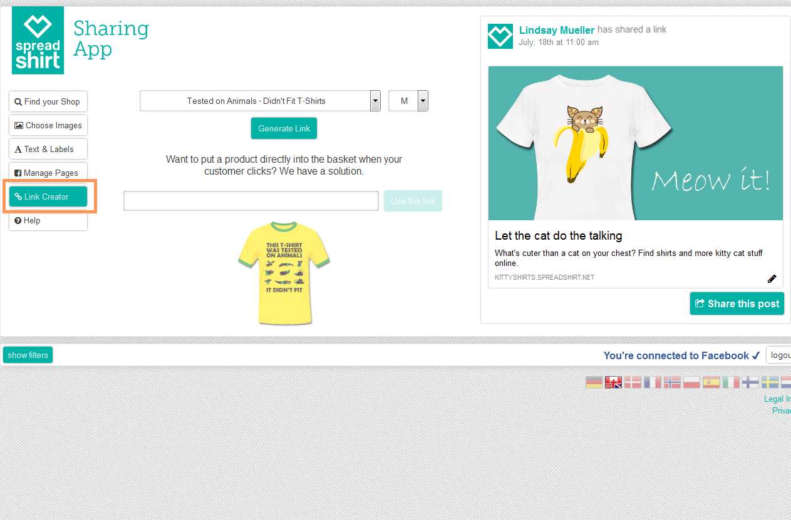Open the Choose Images panel
This screenshot has width=791, height=520.
point(19,125)
